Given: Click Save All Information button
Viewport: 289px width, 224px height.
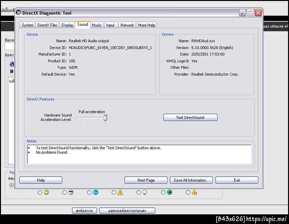Looking at the screenshot, I should (x=191, y=180).
